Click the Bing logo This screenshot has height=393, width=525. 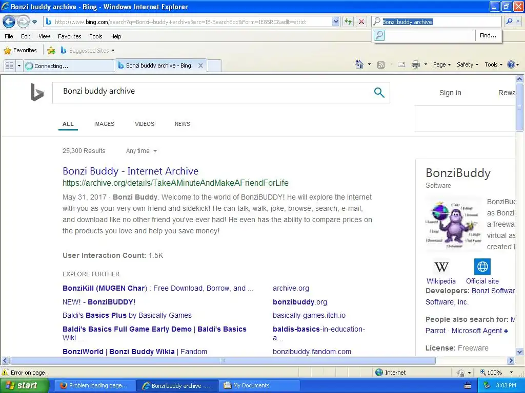click(37, 92)
